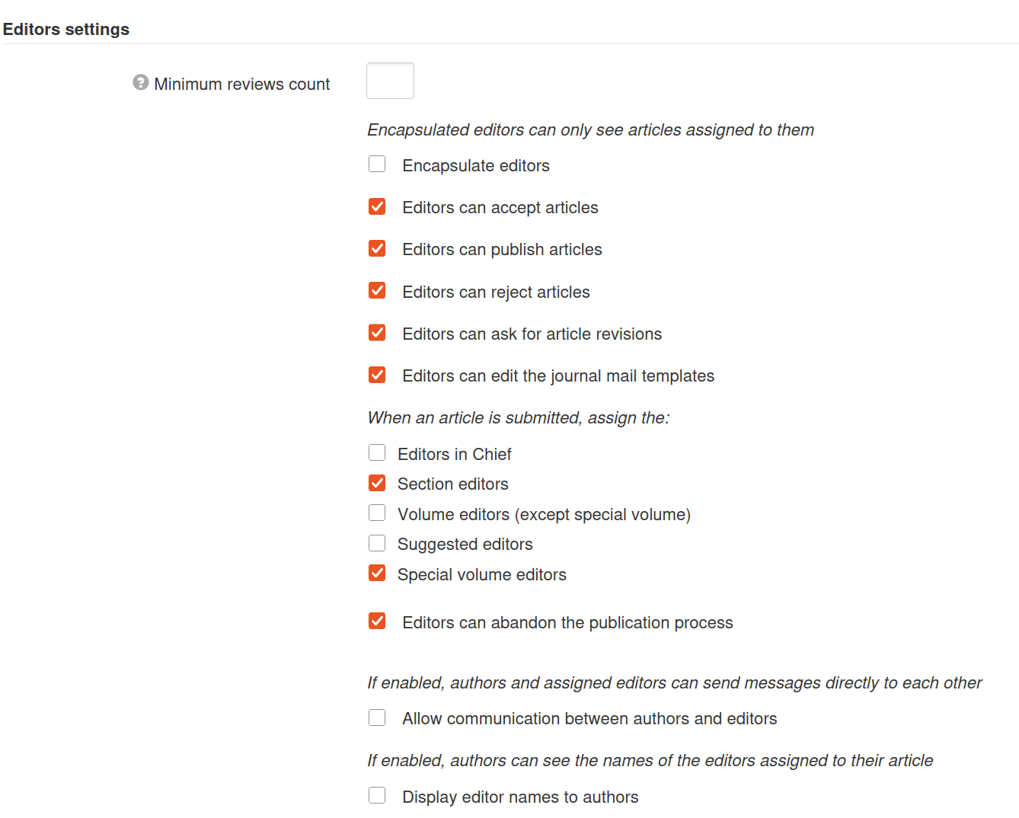Allow communication between authors and editors
Viewport: 1019px width, 818px height.
(x=377, y=717)
